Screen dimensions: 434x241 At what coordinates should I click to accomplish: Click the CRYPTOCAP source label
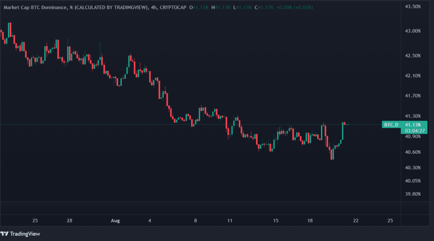[173, 8]
